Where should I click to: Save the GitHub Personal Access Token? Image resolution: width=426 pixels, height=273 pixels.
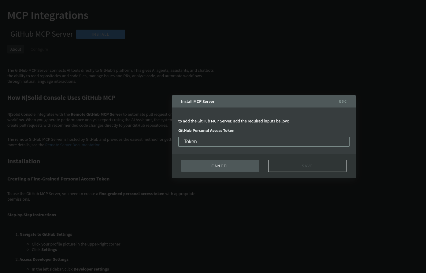[x=307, y=166]
